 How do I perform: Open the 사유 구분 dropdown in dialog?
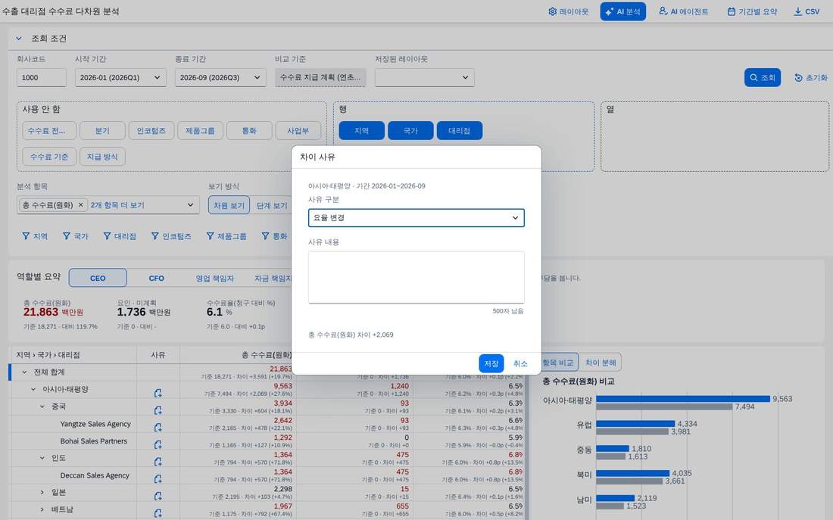click(416, 218)
